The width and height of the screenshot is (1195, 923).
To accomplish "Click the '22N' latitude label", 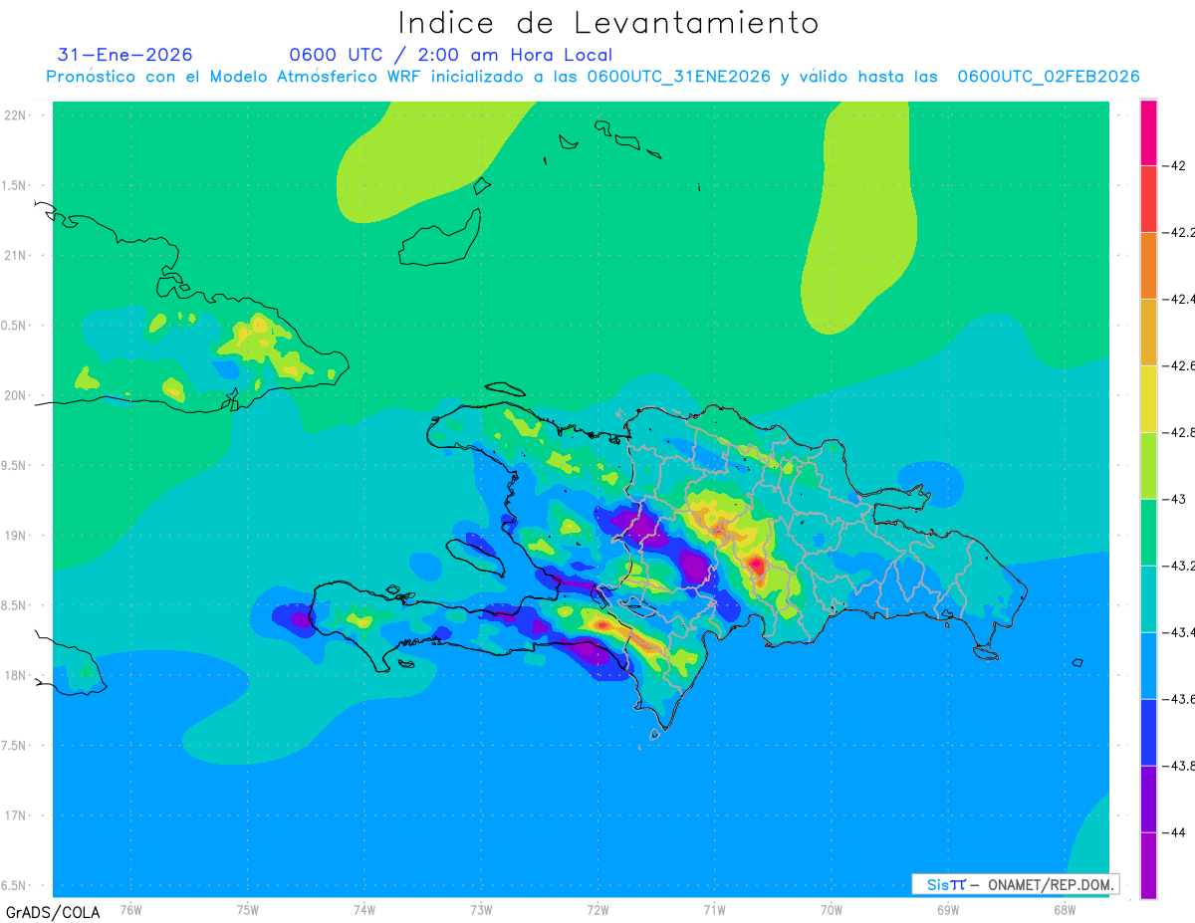I will pos(17,115).
